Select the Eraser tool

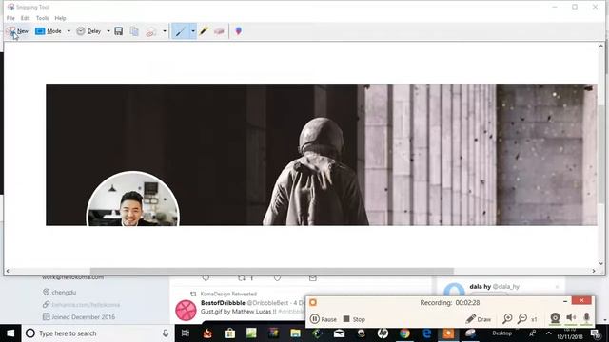[219, 31]
